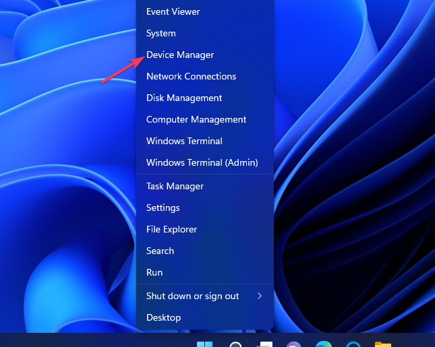
Task: Launch Microsoft Edge from the taskbar
Action: coord(324,344)
